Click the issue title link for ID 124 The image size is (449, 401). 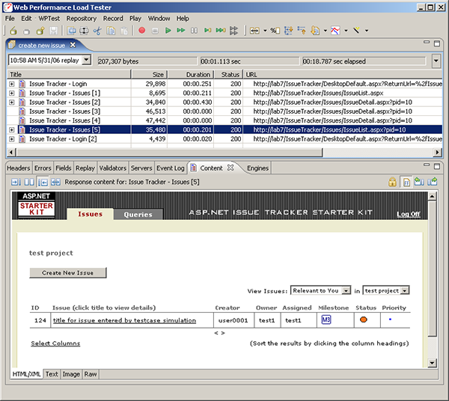124,320
